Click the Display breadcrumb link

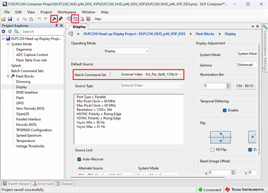pos(230,34)
